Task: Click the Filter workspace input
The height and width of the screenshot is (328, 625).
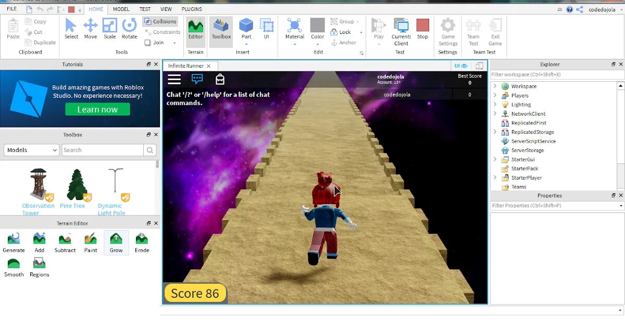Action: pos(557,74)
